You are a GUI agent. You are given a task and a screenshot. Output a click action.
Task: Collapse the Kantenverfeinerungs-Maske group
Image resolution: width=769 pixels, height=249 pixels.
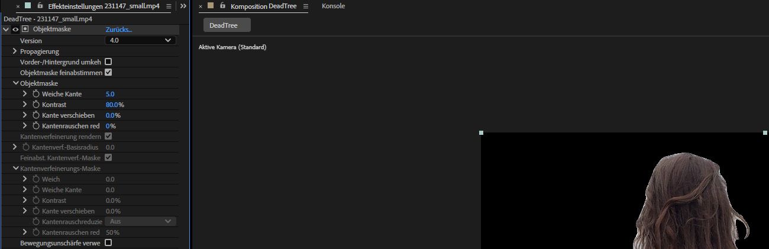(x=16, y=169)
